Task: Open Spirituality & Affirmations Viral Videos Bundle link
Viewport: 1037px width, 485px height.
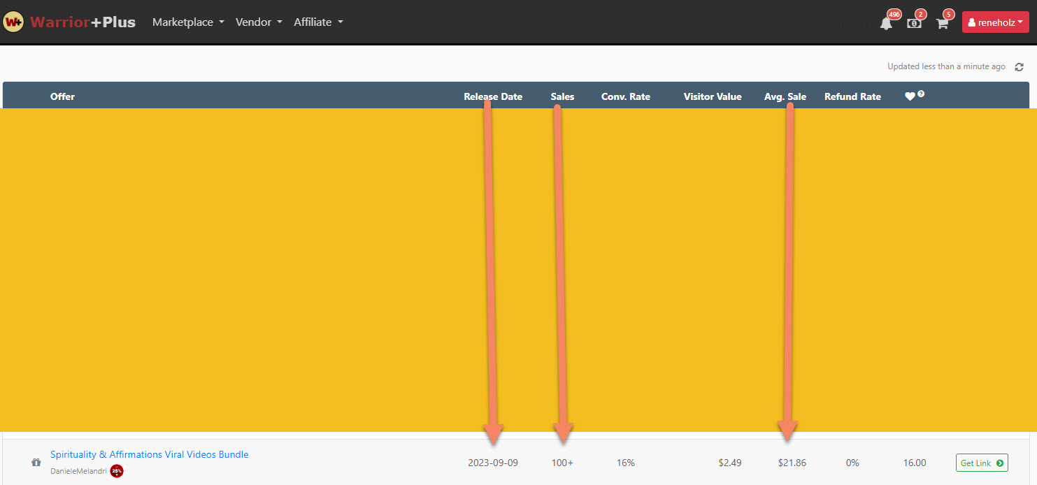Action: (150, 454)
